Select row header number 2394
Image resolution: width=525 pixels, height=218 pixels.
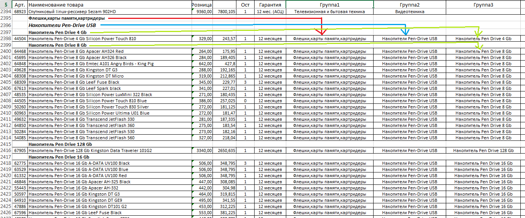click(x=6, y=12)
